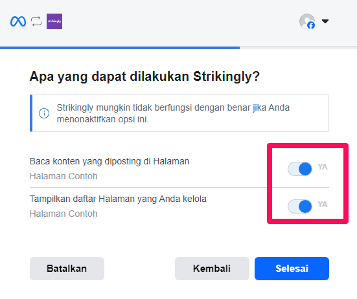Click the blue info circle icon
357x299 pixels.
click(44, 113)
